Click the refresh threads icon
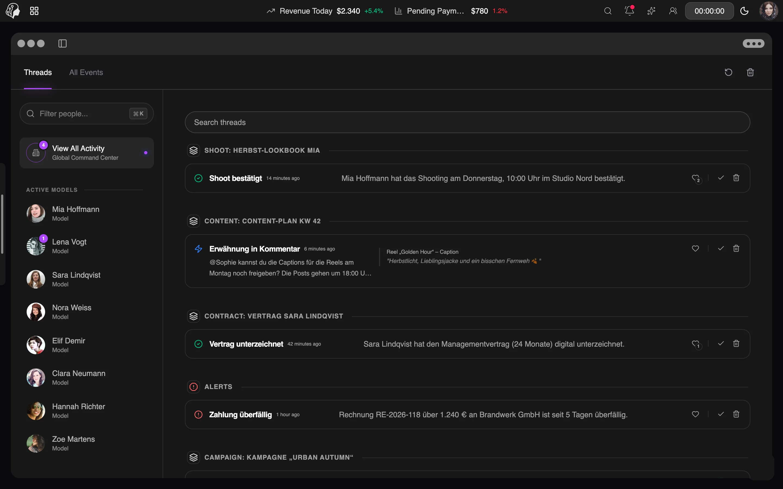The height and width of the screenshot is (489, 783). [x=728, y=72]
